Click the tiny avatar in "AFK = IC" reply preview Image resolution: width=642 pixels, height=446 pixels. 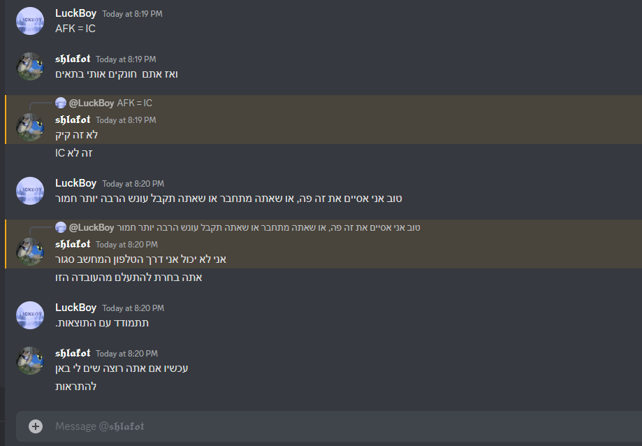coord(61,103)
